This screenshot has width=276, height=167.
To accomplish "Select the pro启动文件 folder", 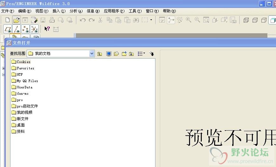I will pos(25,106).
